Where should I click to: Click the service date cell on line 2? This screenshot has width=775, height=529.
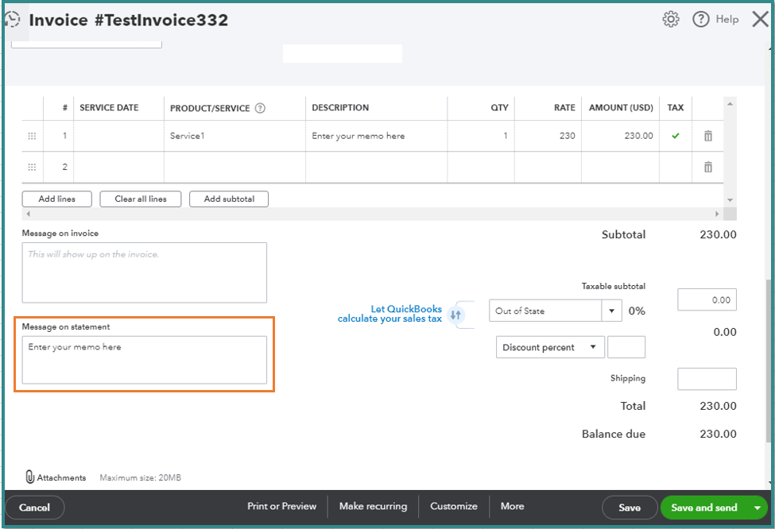pyautogui.click(x=118, y=167)
